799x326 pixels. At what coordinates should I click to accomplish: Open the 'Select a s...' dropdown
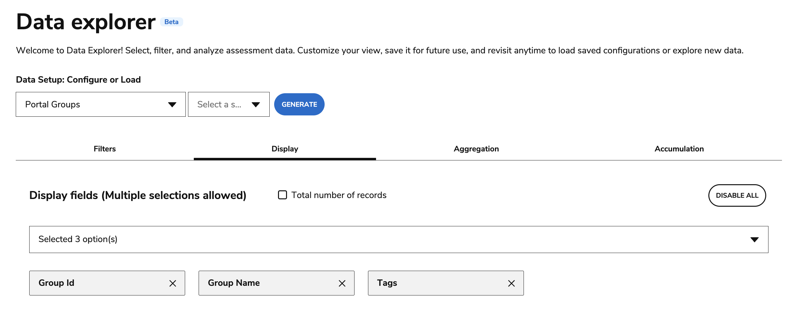tap(229, 104)
